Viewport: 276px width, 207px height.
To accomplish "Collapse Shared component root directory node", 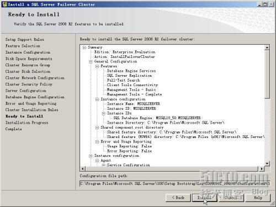I will click(97, 128).
